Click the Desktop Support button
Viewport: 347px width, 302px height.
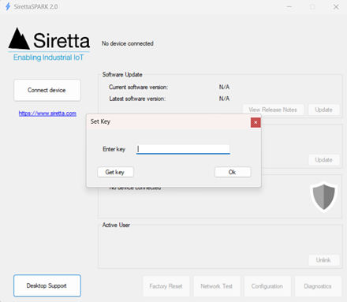tap(47, 285)
